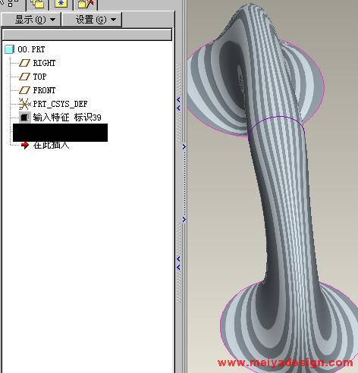Screen dimensions: 358x373
Task: Click the import feature icon for 标识39
Action: point(25,118)
